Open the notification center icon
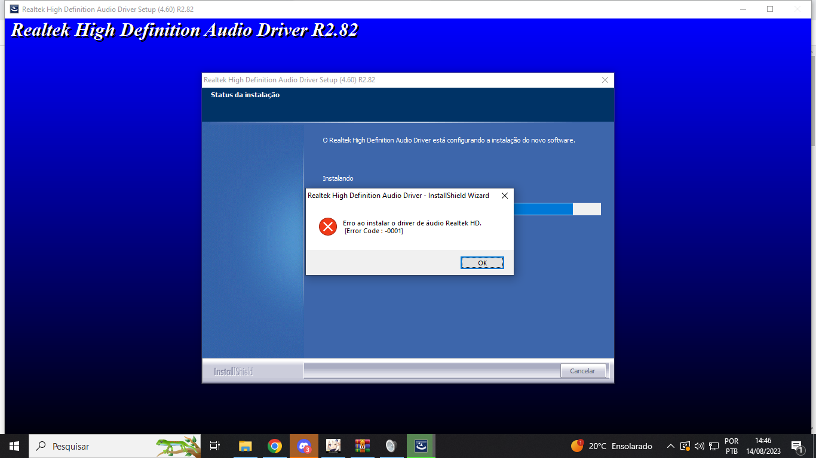This screenshot has width=816, height=458. (x=797, y=446)
